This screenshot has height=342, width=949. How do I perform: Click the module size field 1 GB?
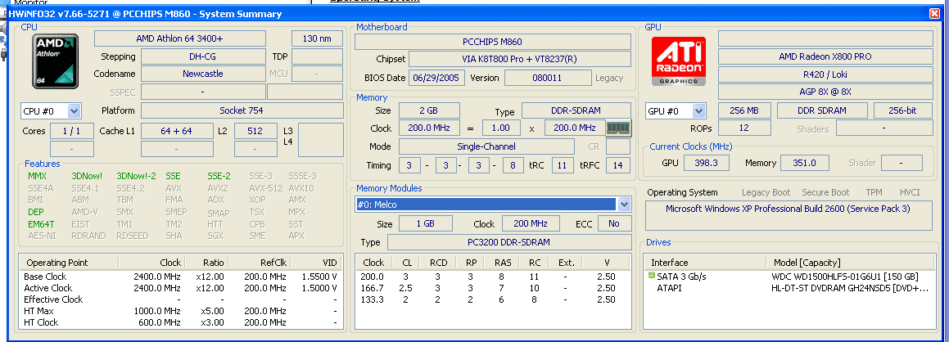[426, 223]
